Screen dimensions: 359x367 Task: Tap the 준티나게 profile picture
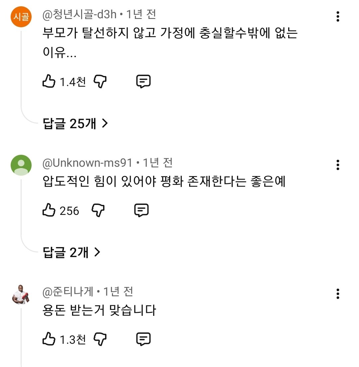21,294
